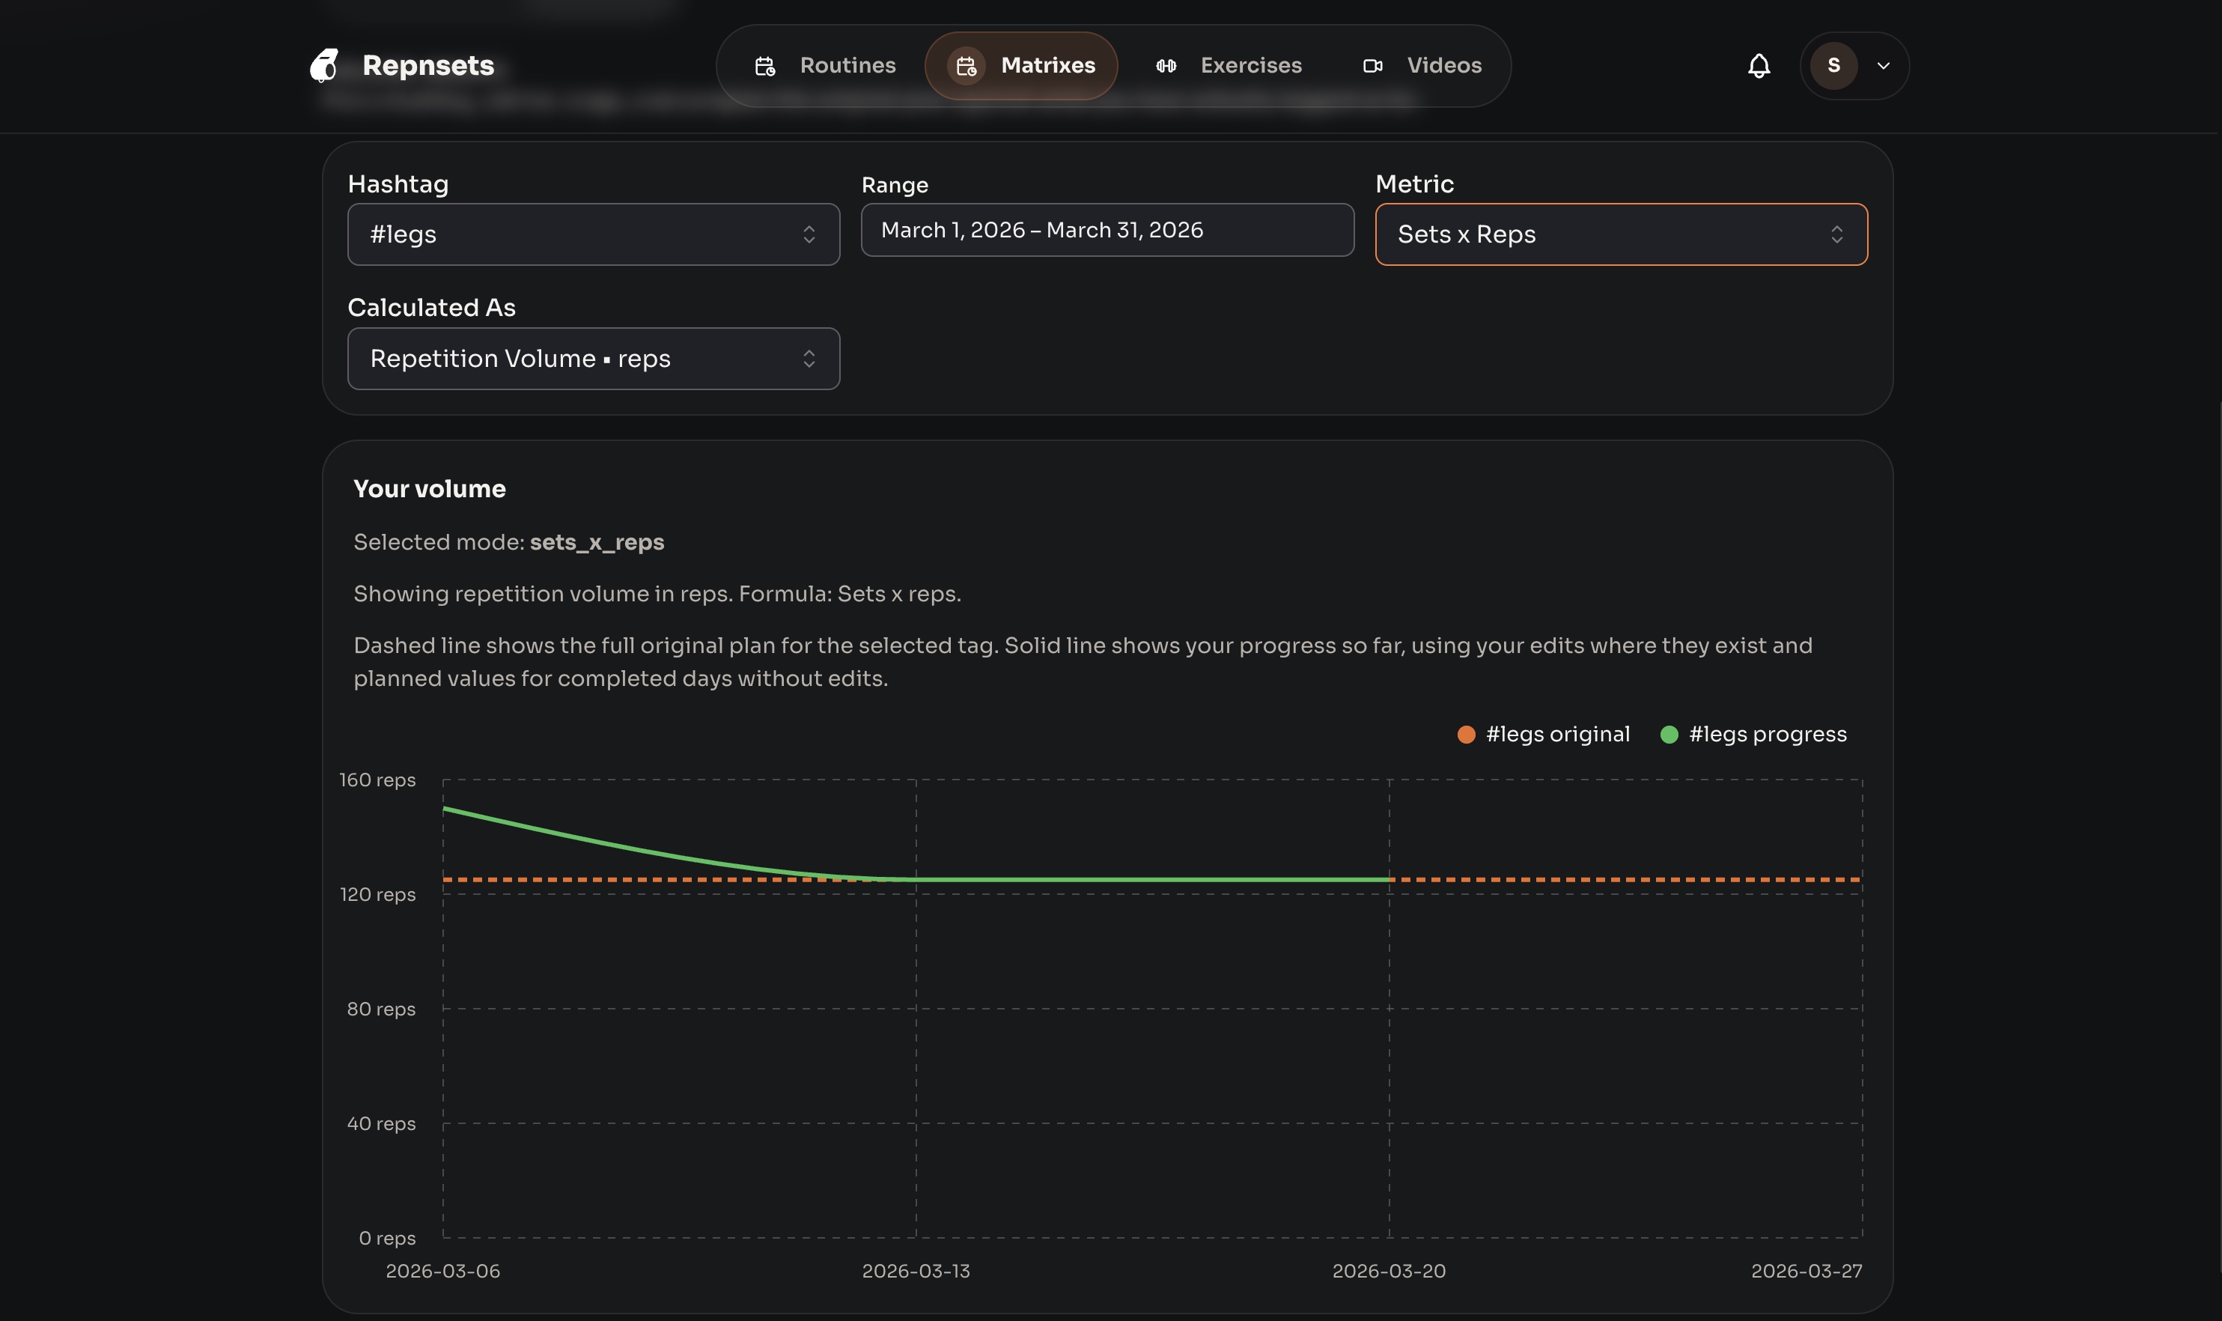Expand the Calculated As dropdown

(593, 359)
